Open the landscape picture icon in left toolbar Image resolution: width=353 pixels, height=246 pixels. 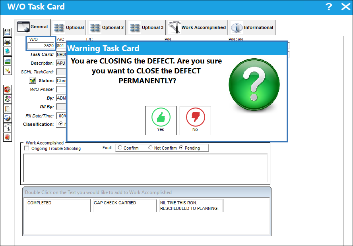8,61
